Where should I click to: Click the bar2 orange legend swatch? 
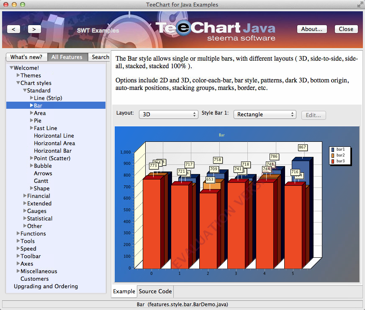(x=333, y=155)
